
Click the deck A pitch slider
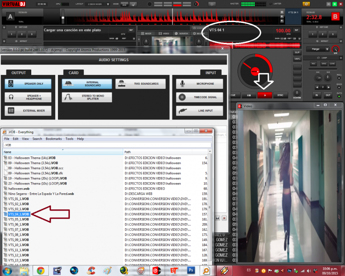tap(63, 17)
